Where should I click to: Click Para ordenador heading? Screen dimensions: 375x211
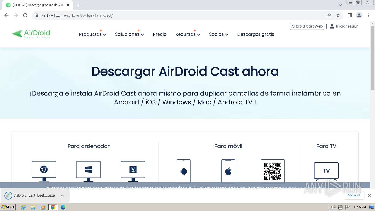[88, 146]
